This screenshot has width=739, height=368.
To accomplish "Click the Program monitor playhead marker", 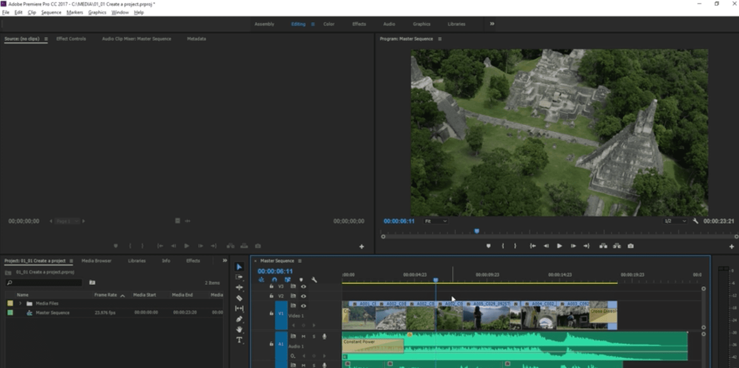I will [477, 232].
